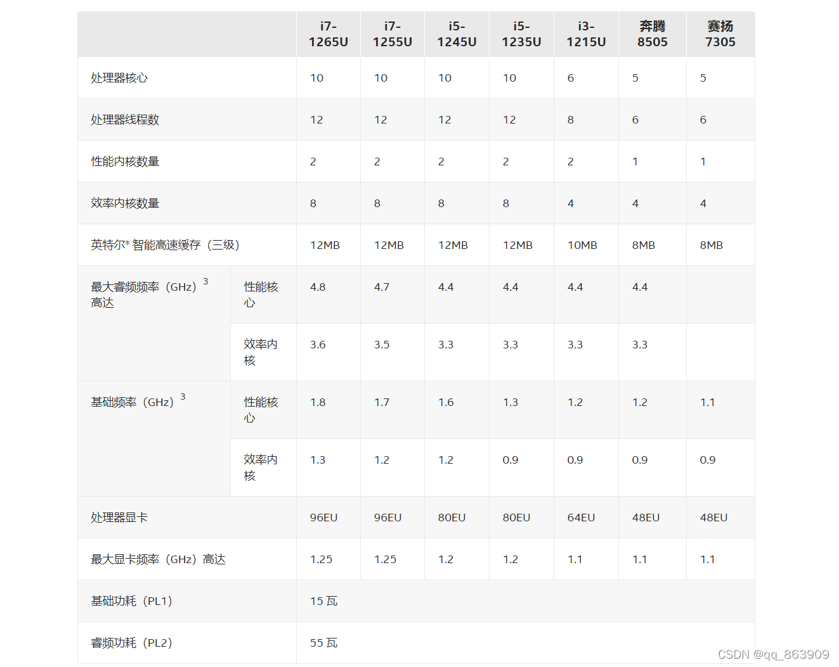Click the 赛扬 7305 column header
The height and width of the screenshot is (667, 839).
click(720, 34)
